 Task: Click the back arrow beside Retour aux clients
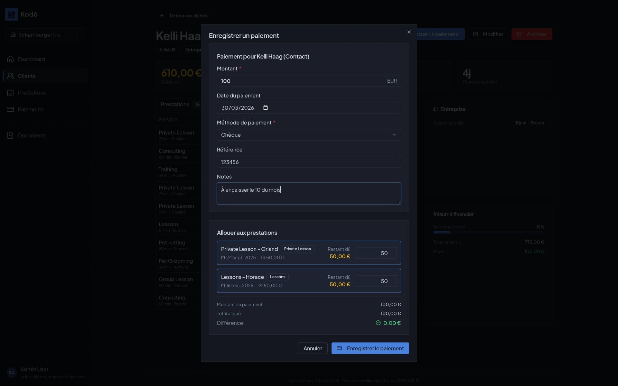click(162, 15)
